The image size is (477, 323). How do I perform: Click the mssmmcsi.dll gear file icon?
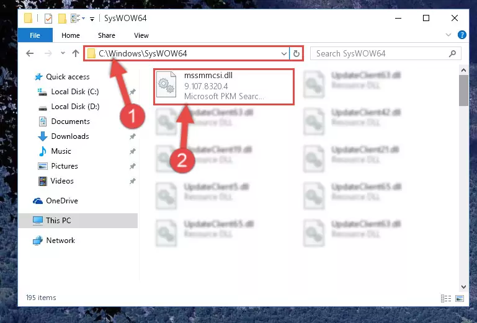[x=166, y=84]
